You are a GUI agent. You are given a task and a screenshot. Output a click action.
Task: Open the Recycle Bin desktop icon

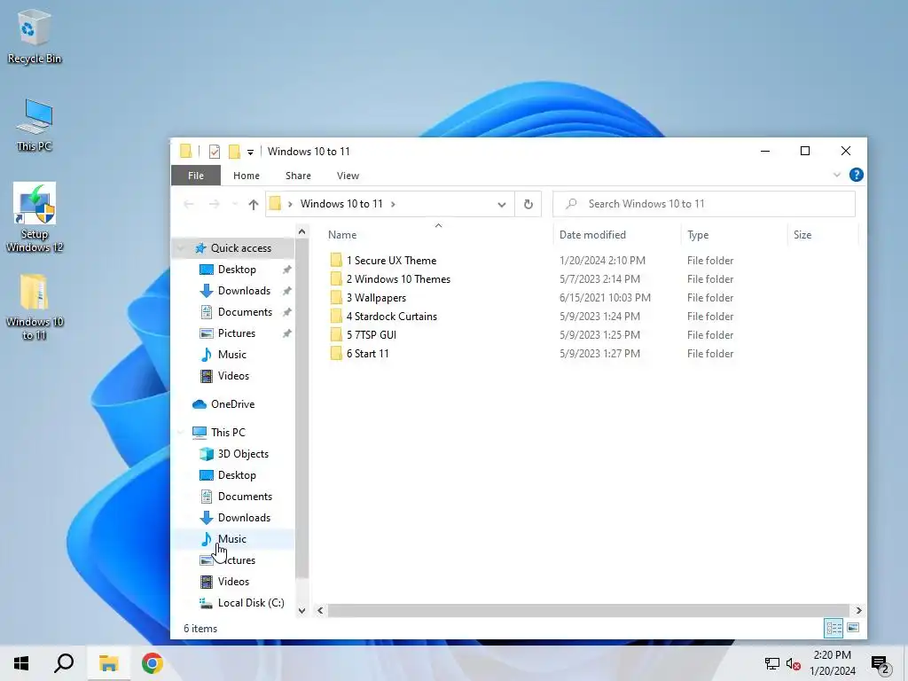coord(35,36)
